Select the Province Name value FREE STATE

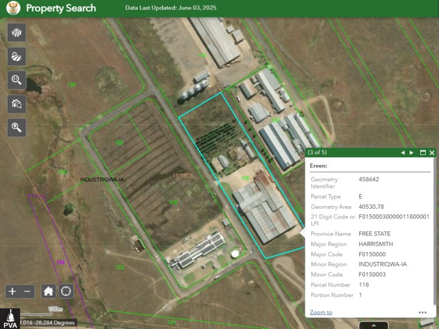click(x=374, y=234)
